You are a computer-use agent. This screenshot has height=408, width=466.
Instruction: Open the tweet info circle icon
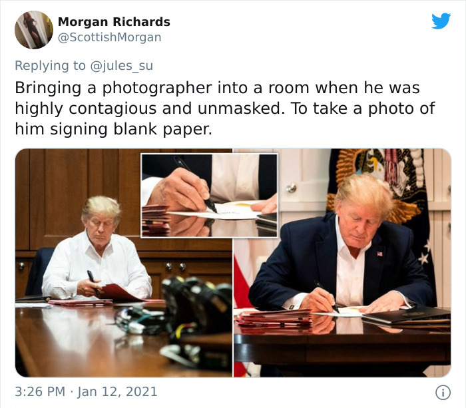(443, 393)
